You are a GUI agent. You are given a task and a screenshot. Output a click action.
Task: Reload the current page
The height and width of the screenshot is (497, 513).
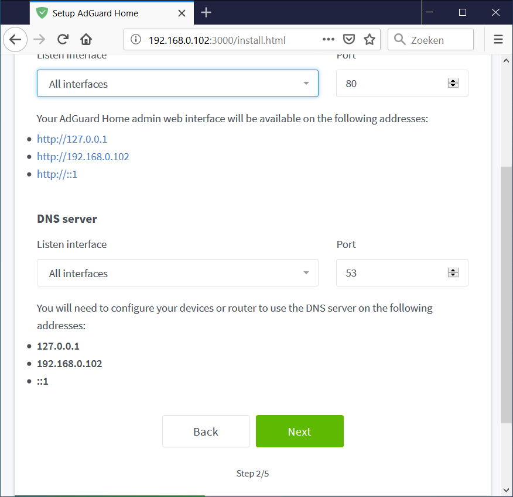pos(63,40)
